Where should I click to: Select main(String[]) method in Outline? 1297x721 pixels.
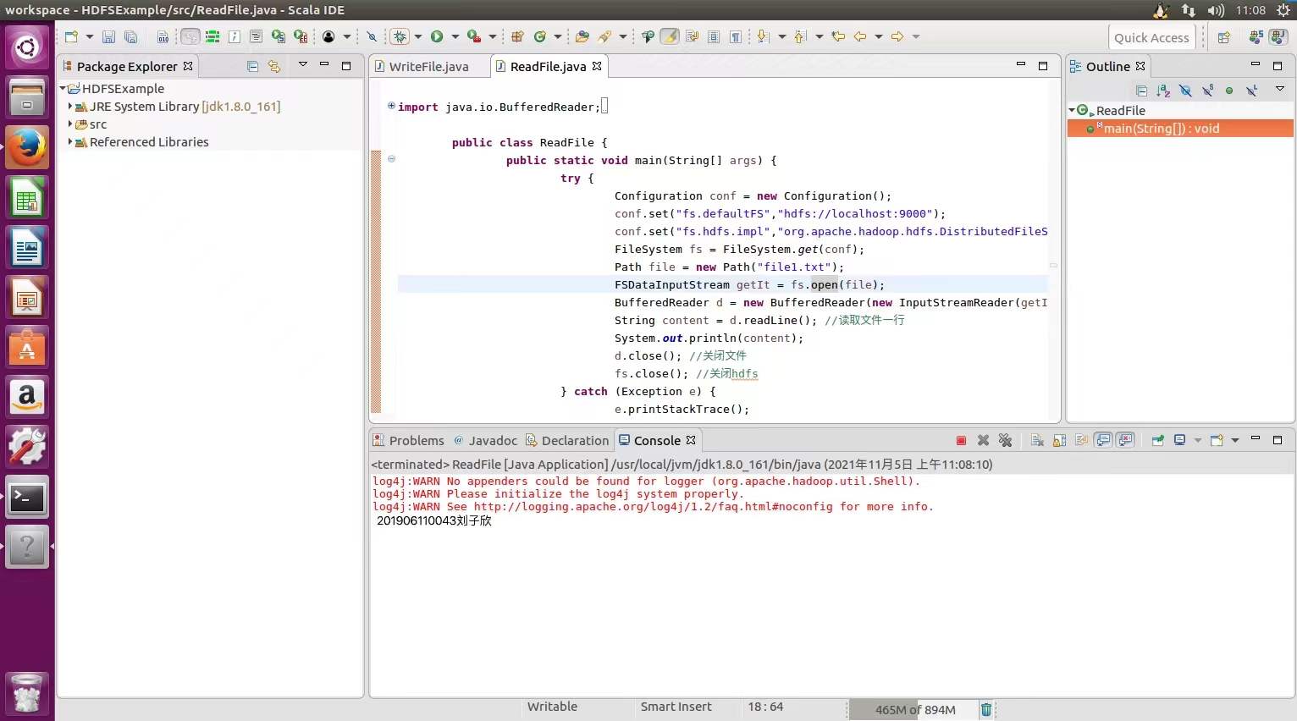coord(1161,129)
